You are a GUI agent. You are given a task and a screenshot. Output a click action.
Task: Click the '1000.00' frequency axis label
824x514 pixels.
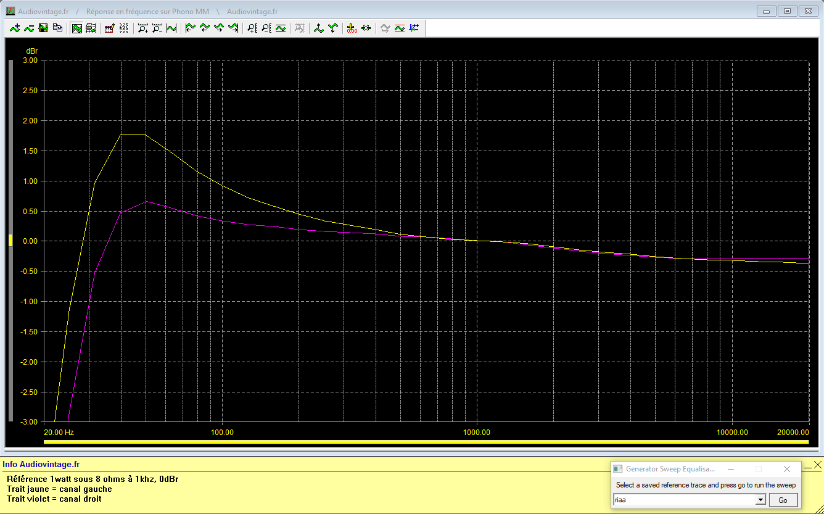pyautogui.click(x=477, y=433)
